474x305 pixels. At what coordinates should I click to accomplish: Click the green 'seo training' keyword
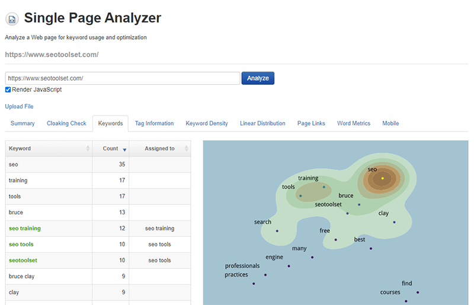25,228
